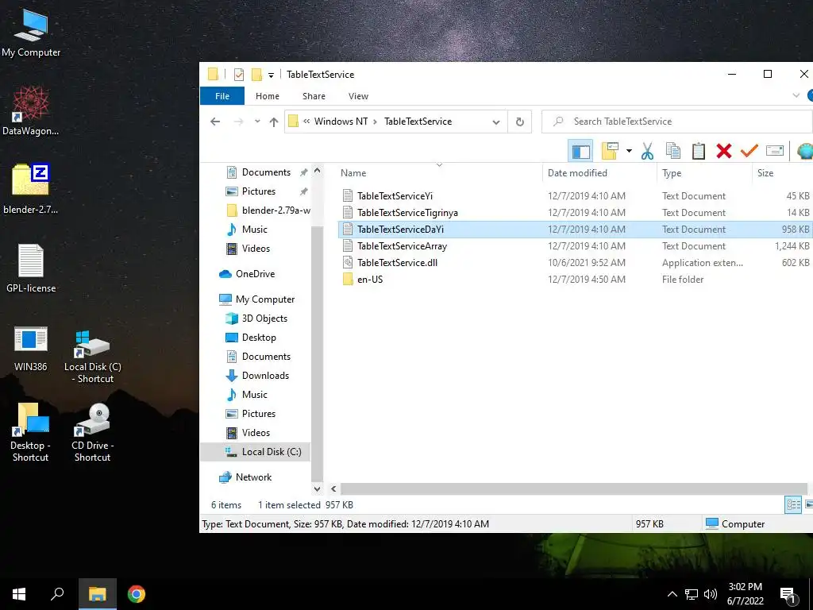The width and height of the screenshot is (813, 610).
Task: Open Folder Options toolbar icon
Action: pos(611,151)
